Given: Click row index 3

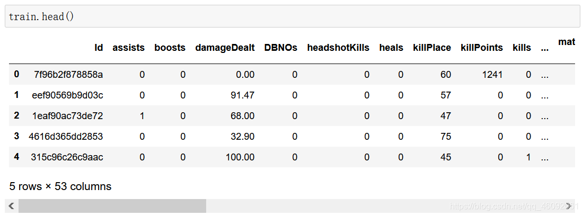Looking at the screenshot, I should (x=16, y=136).
